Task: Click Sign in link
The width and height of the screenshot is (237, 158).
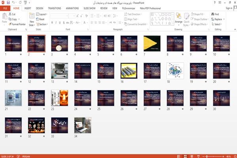Action: [x=229, y=8]
